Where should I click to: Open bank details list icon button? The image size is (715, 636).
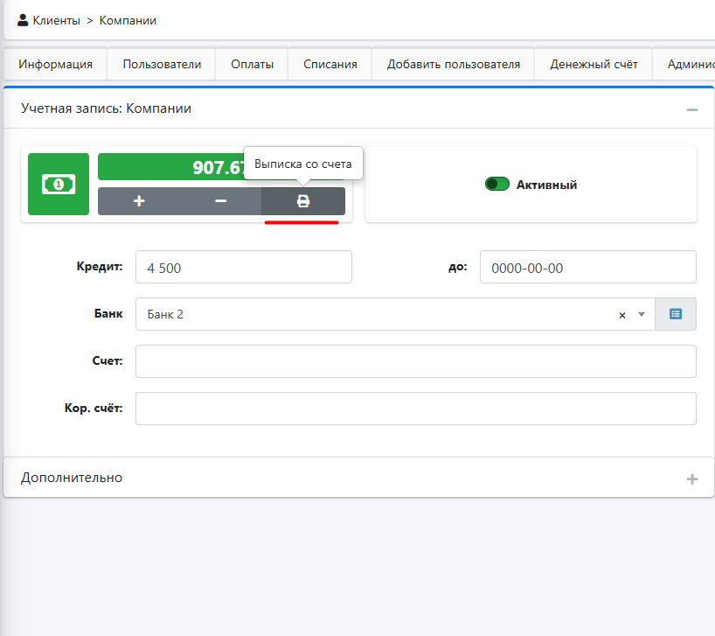676,314
